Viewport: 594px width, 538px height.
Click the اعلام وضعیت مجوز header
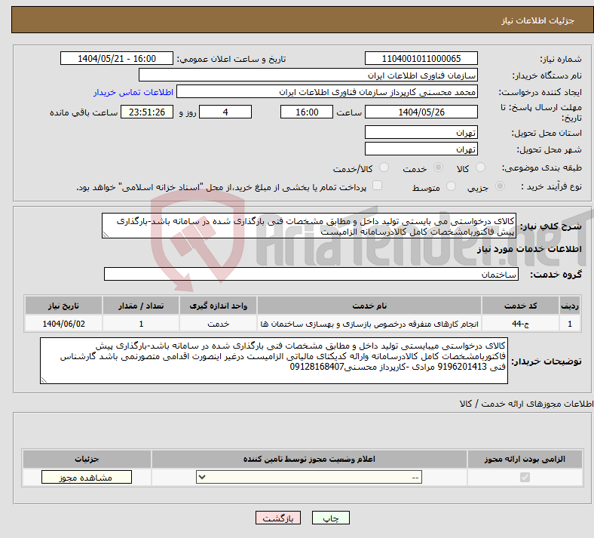pyautogui.click(x=309, y=459)
